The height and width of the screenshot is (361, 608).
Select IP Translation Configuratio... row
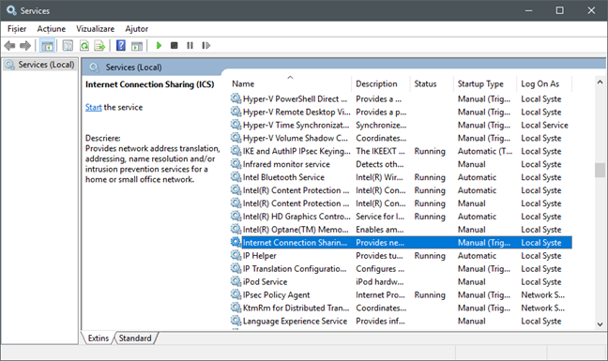point(401,268)
